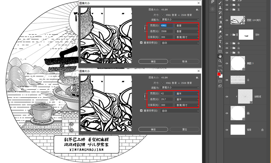Select the 背景 layer thumbnail
This screenshot has height=163, width=271.
pos(238,130)
